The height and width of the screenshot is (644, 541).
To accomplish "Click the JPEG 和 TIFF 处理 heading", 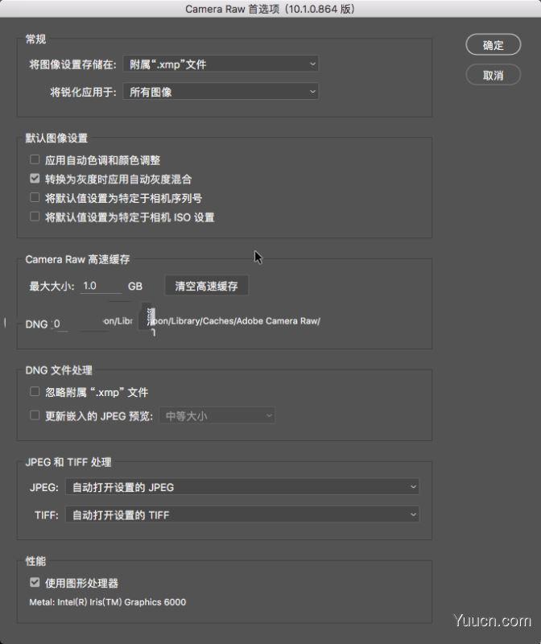I will (68, 462).
